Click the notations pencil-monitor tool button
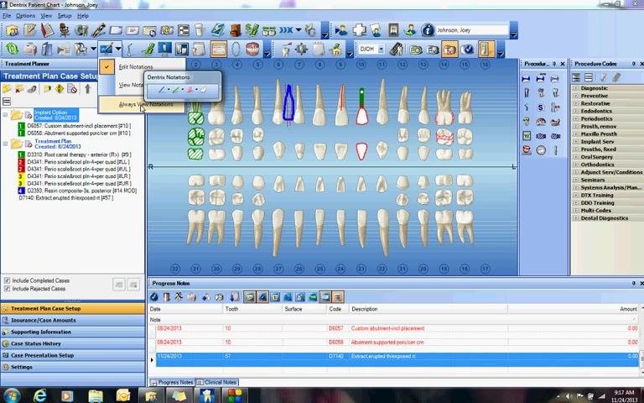 coord(106,50)
